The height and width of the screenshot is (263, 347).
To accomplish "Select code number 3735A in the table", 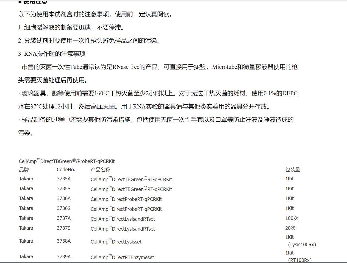I will [64, 179].
